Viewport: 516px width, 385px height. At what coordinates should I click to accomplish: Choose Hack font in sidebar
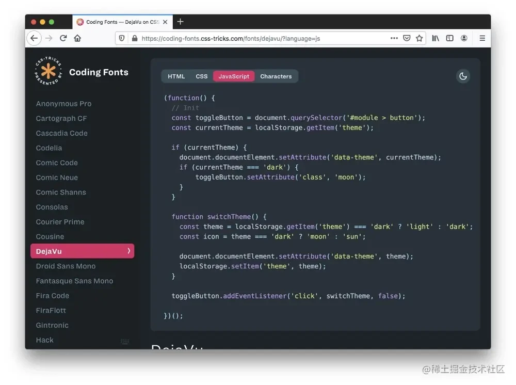coord(45,340)
